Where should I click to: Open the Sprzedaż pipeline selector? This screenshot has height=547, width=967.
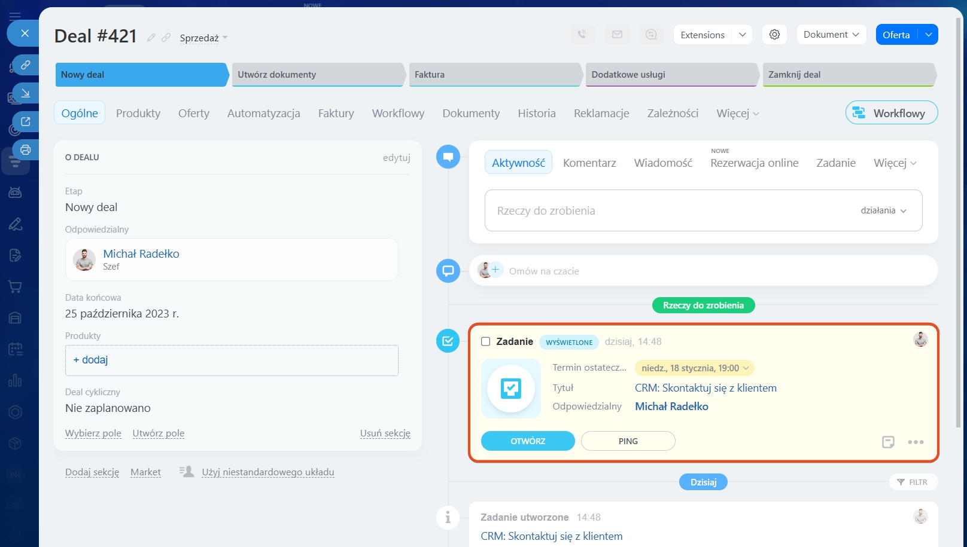coord(203,38)
